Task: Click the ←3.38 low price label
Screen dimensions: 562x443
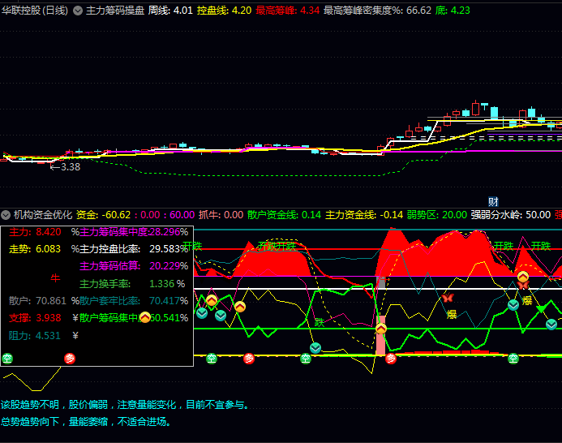Action: [65, 167]
